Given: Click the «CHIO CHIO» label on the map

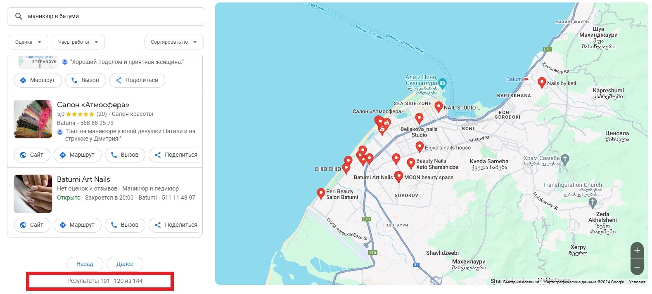Looking at the screenshot, I should (328, 169).
